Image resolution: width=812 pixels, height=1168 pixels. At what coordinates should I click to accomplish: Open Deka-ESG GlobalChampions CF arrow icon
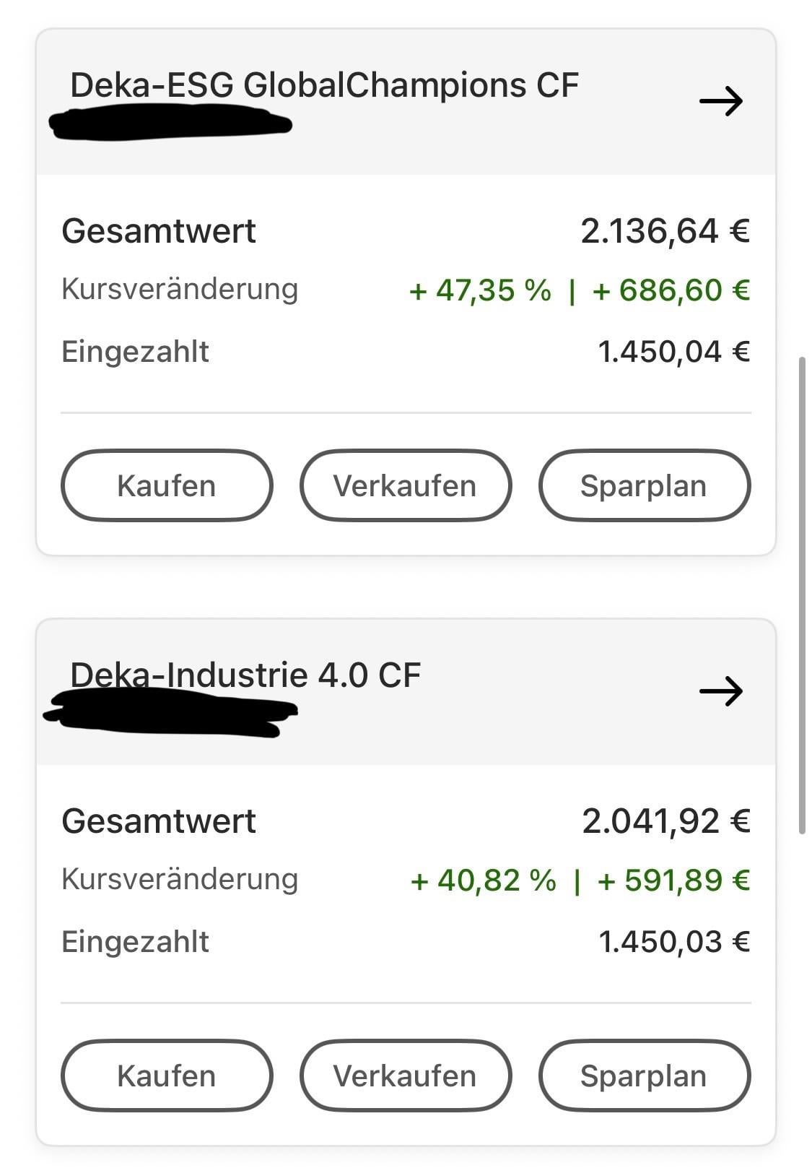point(721,101)
